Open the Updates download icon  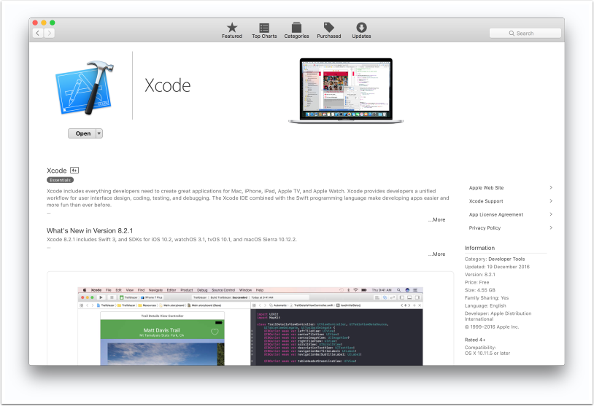click(x=361, y=27)
